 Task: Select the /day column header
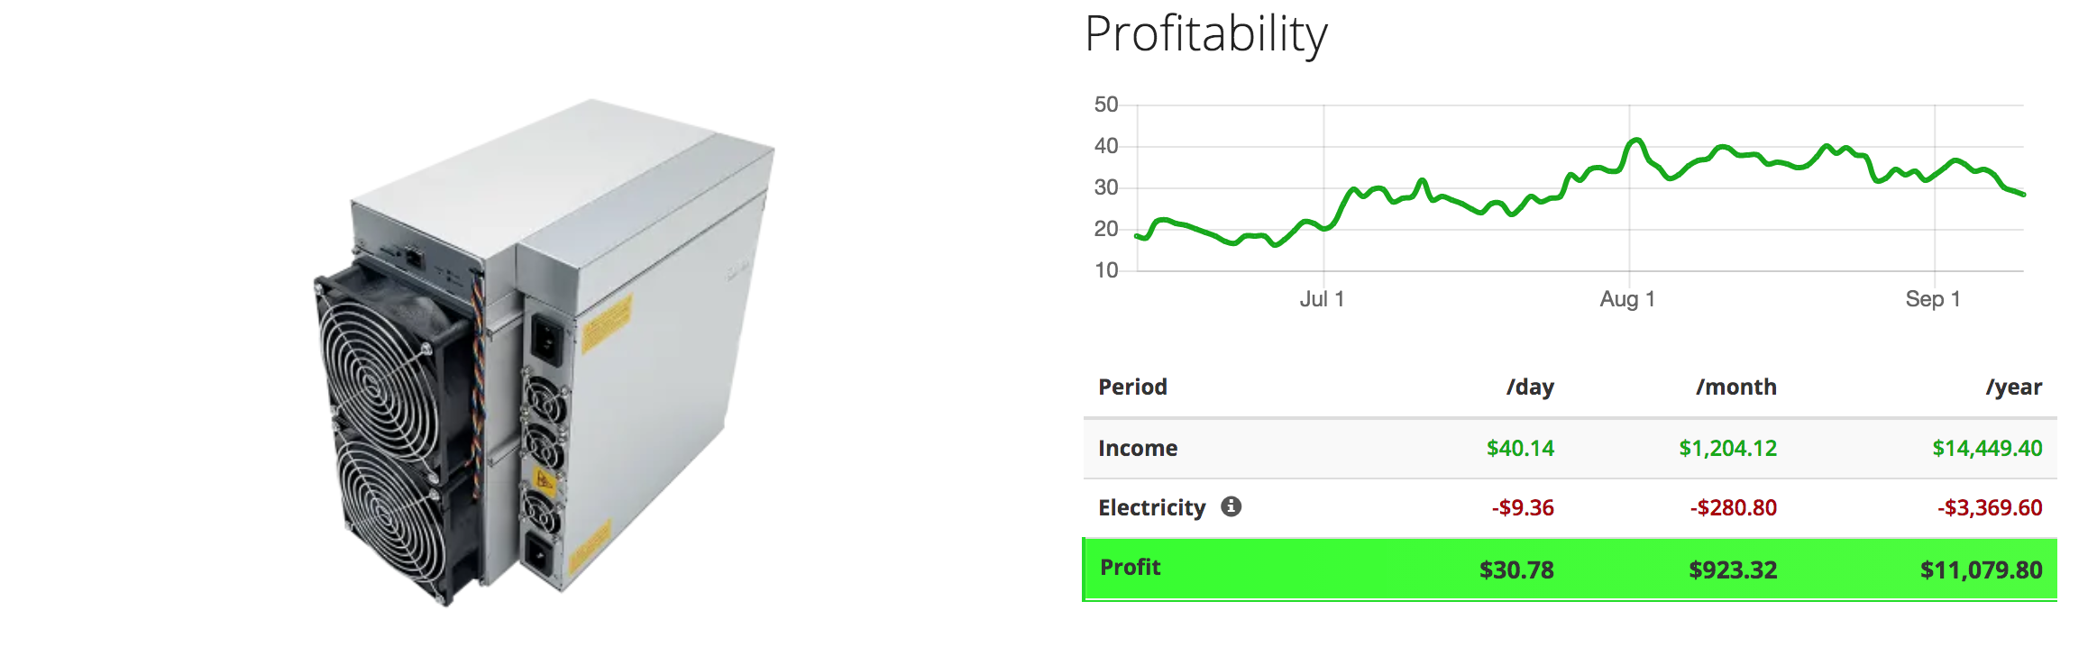1530,387
